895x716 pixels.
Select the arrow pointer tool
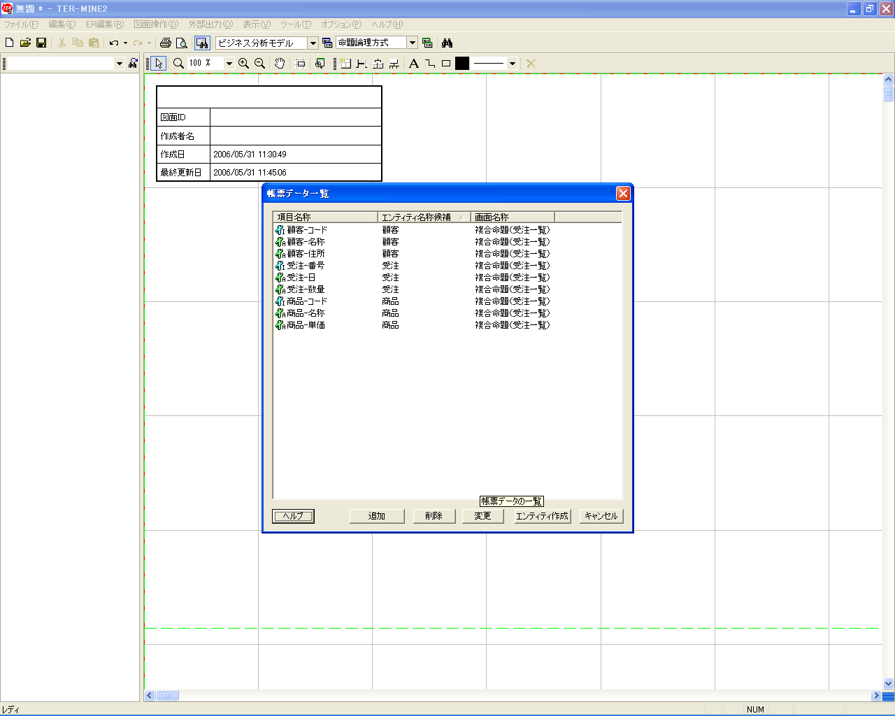159,64
